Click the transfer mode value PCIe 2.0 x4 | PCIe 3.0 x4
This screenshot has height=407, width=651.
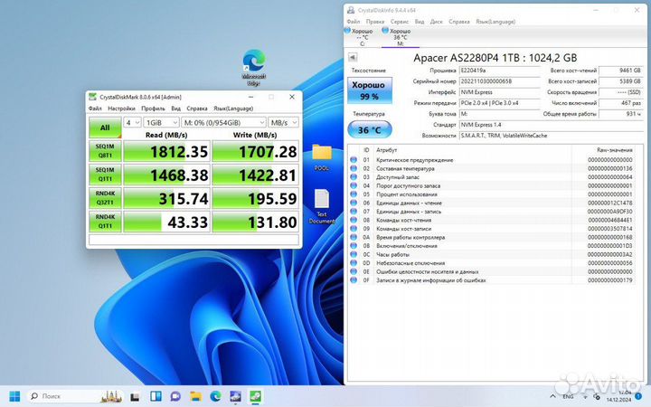(499, 103)
